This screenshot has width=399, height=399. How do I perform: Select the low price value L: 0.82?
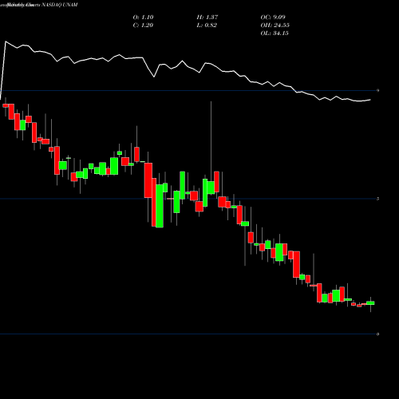click(207, 25)
